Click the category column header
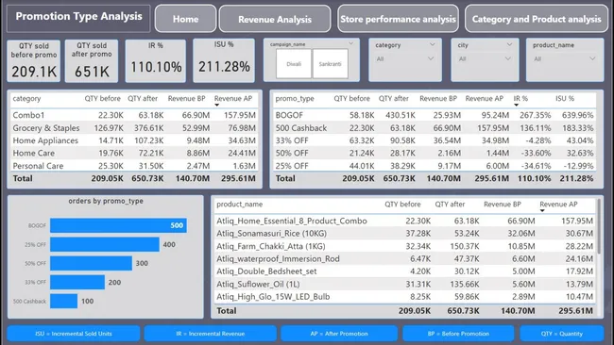Viewport: 614px width, 345px height. pos(26,99)
